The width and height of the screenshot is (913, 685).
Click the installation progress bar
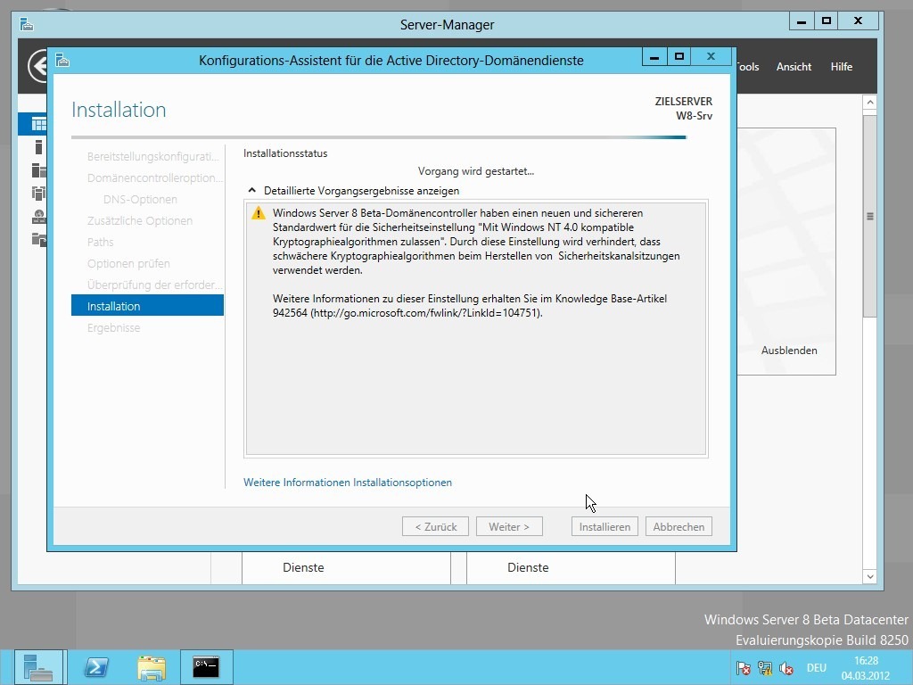379,137
